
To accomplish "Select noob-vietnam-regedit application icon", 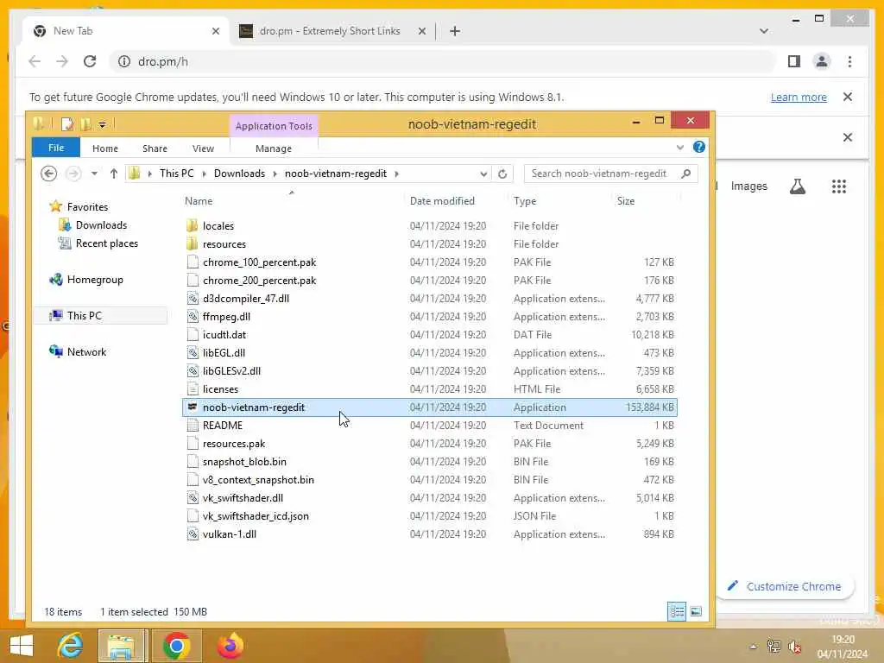I will [x=193, y=407].
